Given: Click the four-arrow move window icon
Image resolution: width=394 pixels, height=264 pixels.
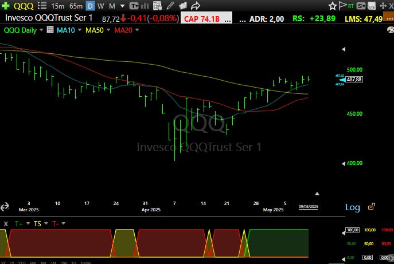Looking at the screenshot, I should coord(383,6).
